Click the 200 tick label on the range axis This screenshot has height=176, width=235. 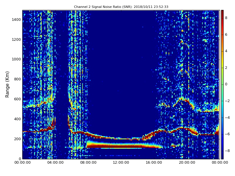[x=17, y=139]
